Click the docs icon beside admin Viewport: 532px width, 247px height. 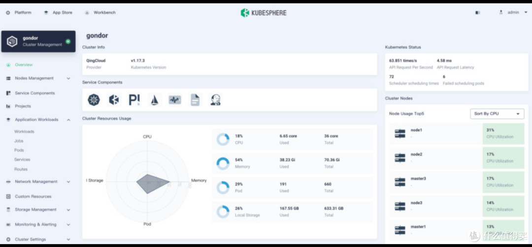tap(478, 12)
